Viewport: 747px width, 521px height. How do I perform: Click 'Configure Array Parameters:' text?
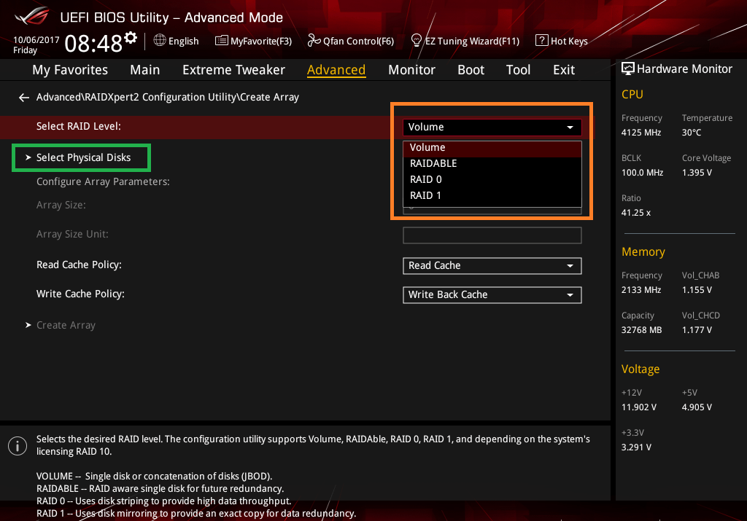[103, 181]
